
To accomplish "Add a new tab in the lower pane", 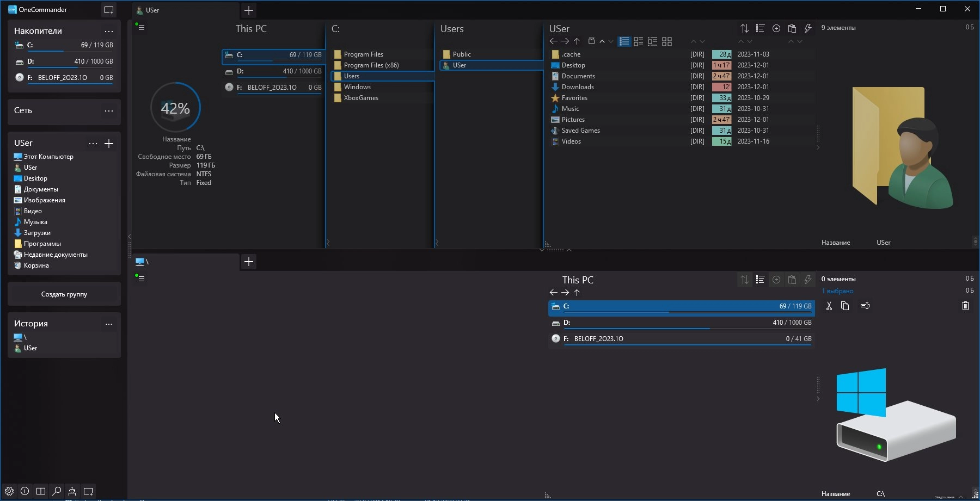I will tap(249, 262).
